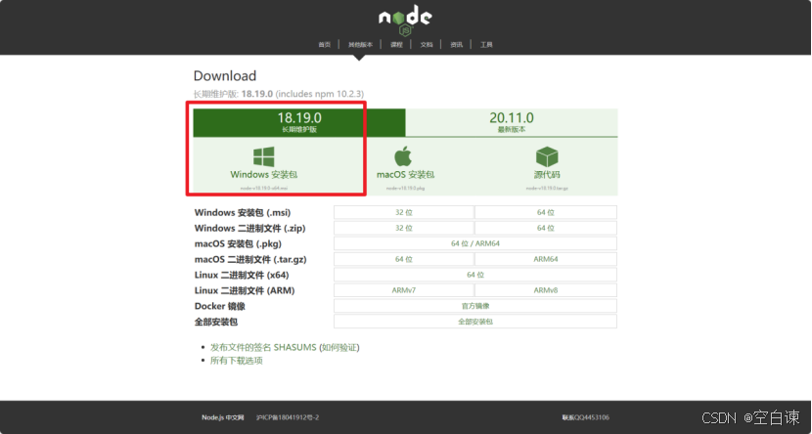Download 64 位 macOS 二进制文件 (.tar.gz)
The width and height of the screenshot is (812, 434).
click(x=404, y=259)
